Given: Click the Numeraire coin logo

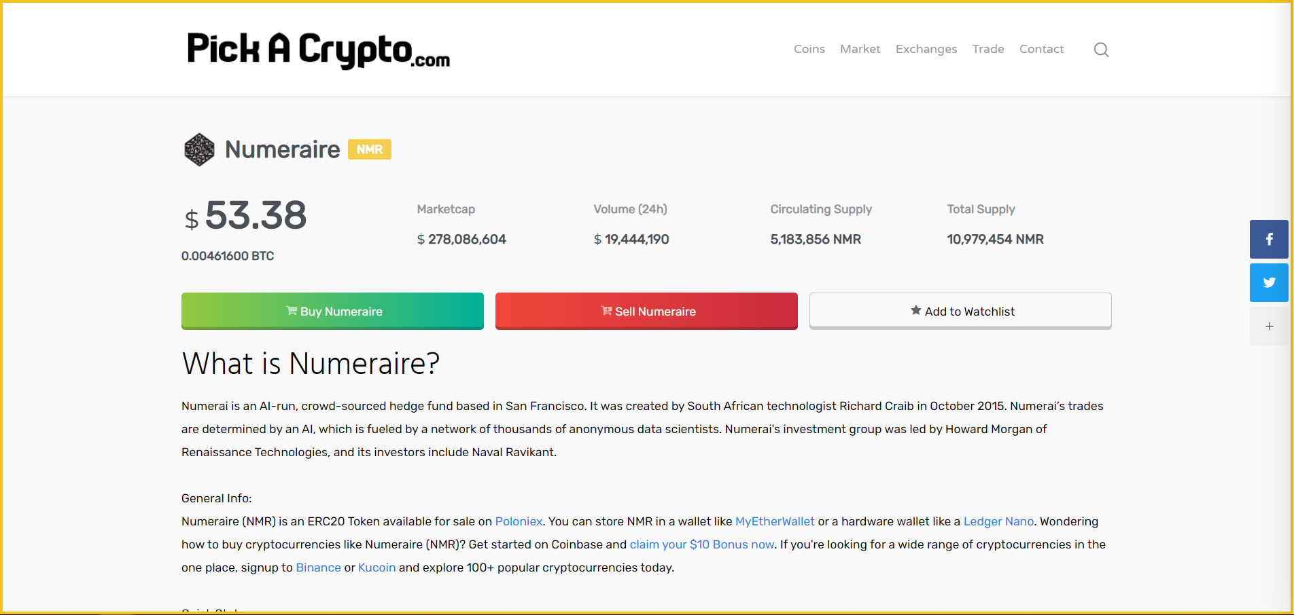Looking at the screenshot, I should [x=199, y=149].
